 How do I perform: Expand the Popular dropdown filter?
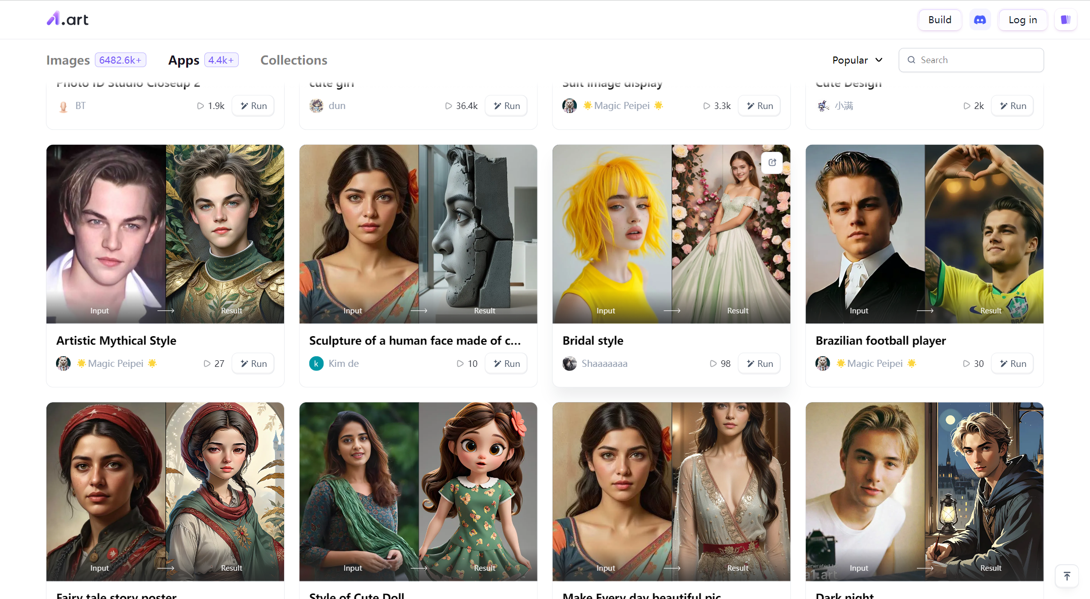(x=857, y=60)
